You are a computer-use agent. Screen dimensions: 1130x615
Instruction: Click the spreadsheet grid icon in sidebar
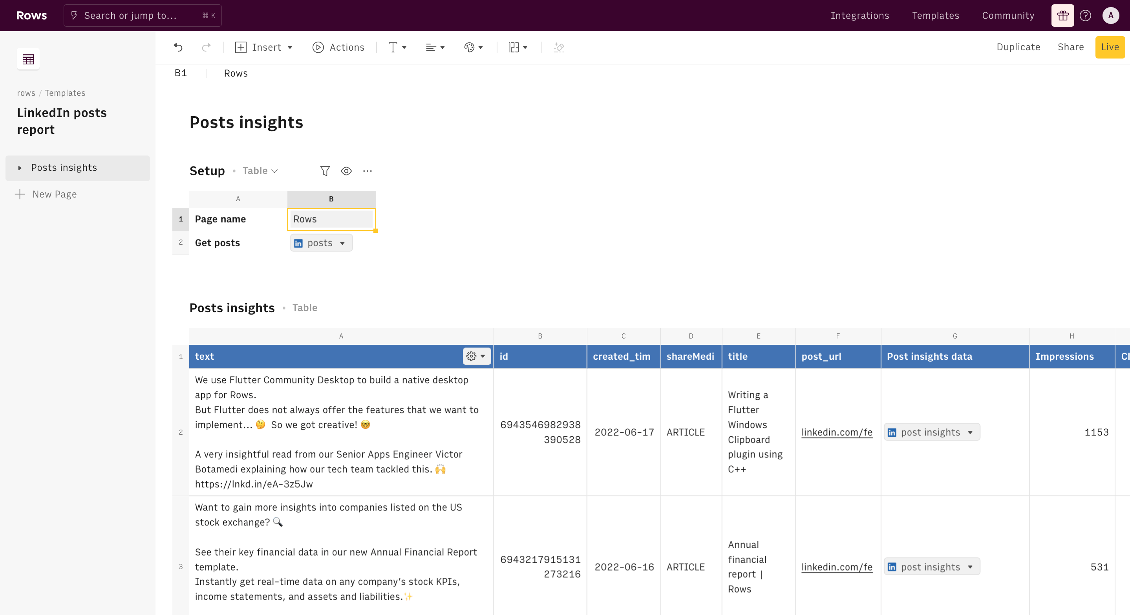pyautogui.click(x=28, y=59)
